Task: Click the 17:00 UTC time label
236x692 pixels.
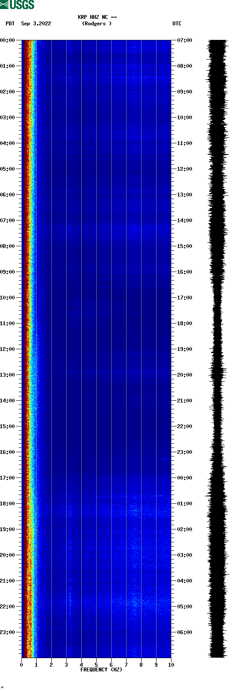Action: click(185, 298)
